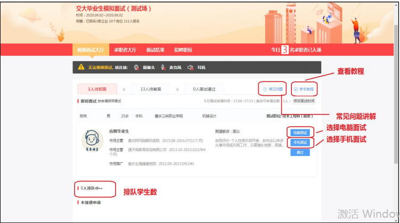This screenshot has width=400, height=223.
Task: Select the 1人待初面 stage tab
Action: [97, 89]
